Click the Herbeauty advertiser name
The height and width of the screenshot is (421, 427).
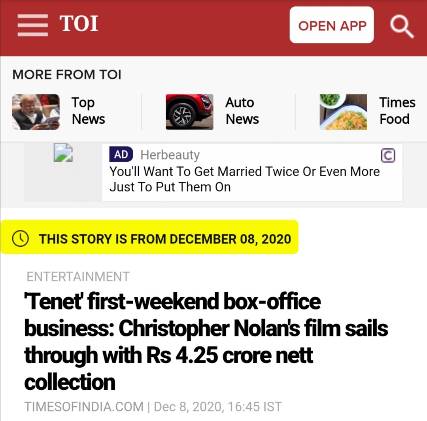[x=170, y=155]
